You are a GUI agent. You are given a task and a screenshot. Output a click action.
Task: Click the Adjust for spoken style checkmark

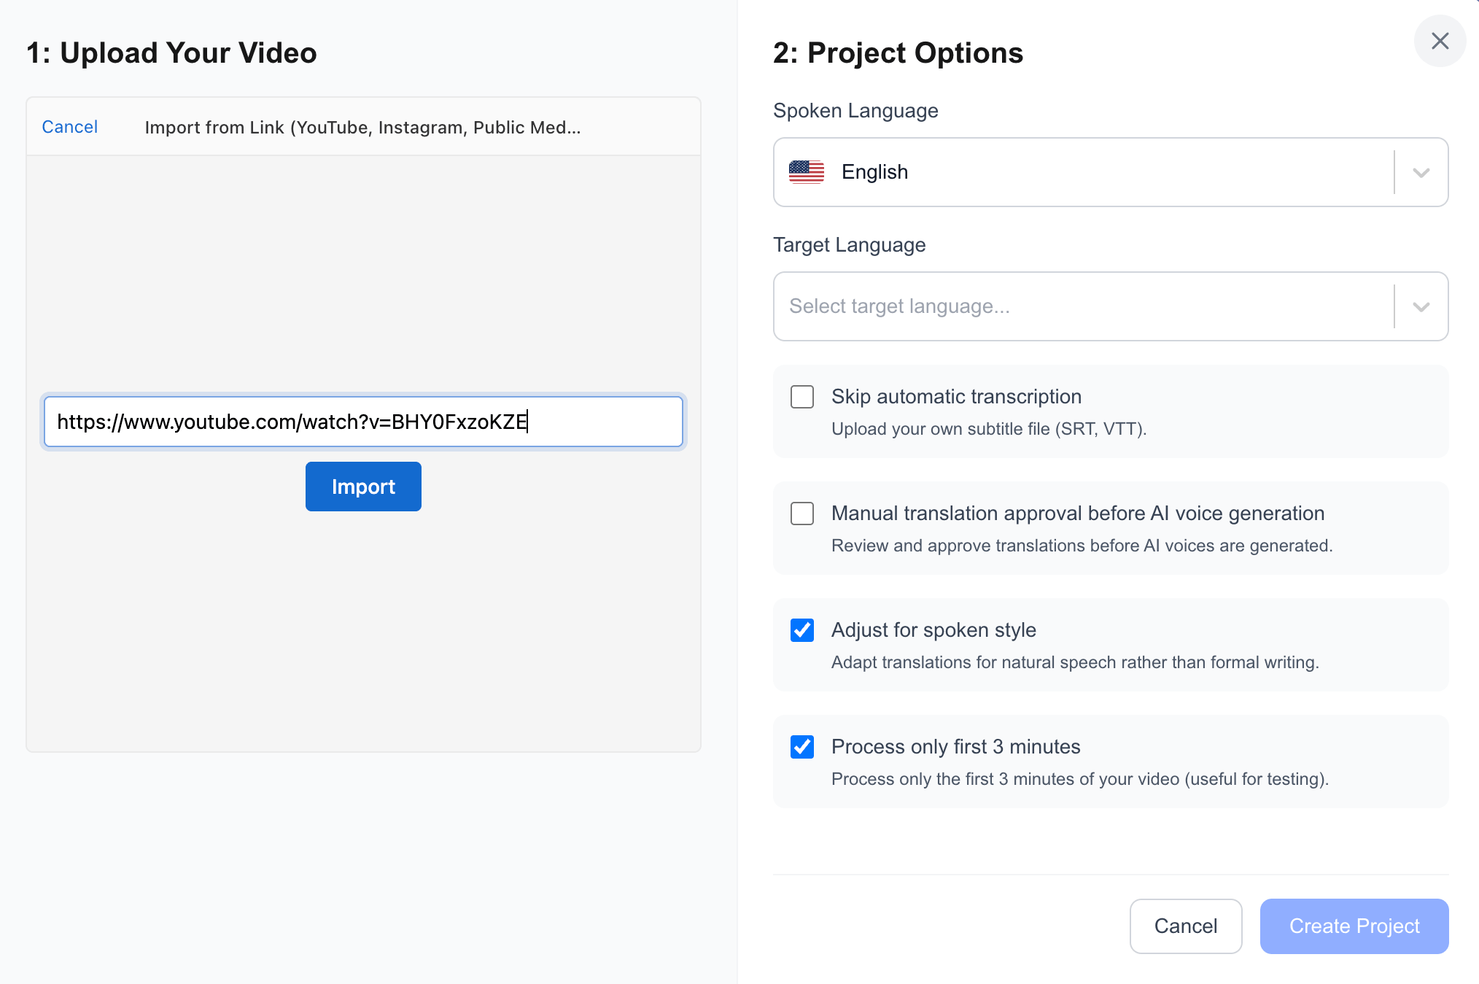(801, 630)
